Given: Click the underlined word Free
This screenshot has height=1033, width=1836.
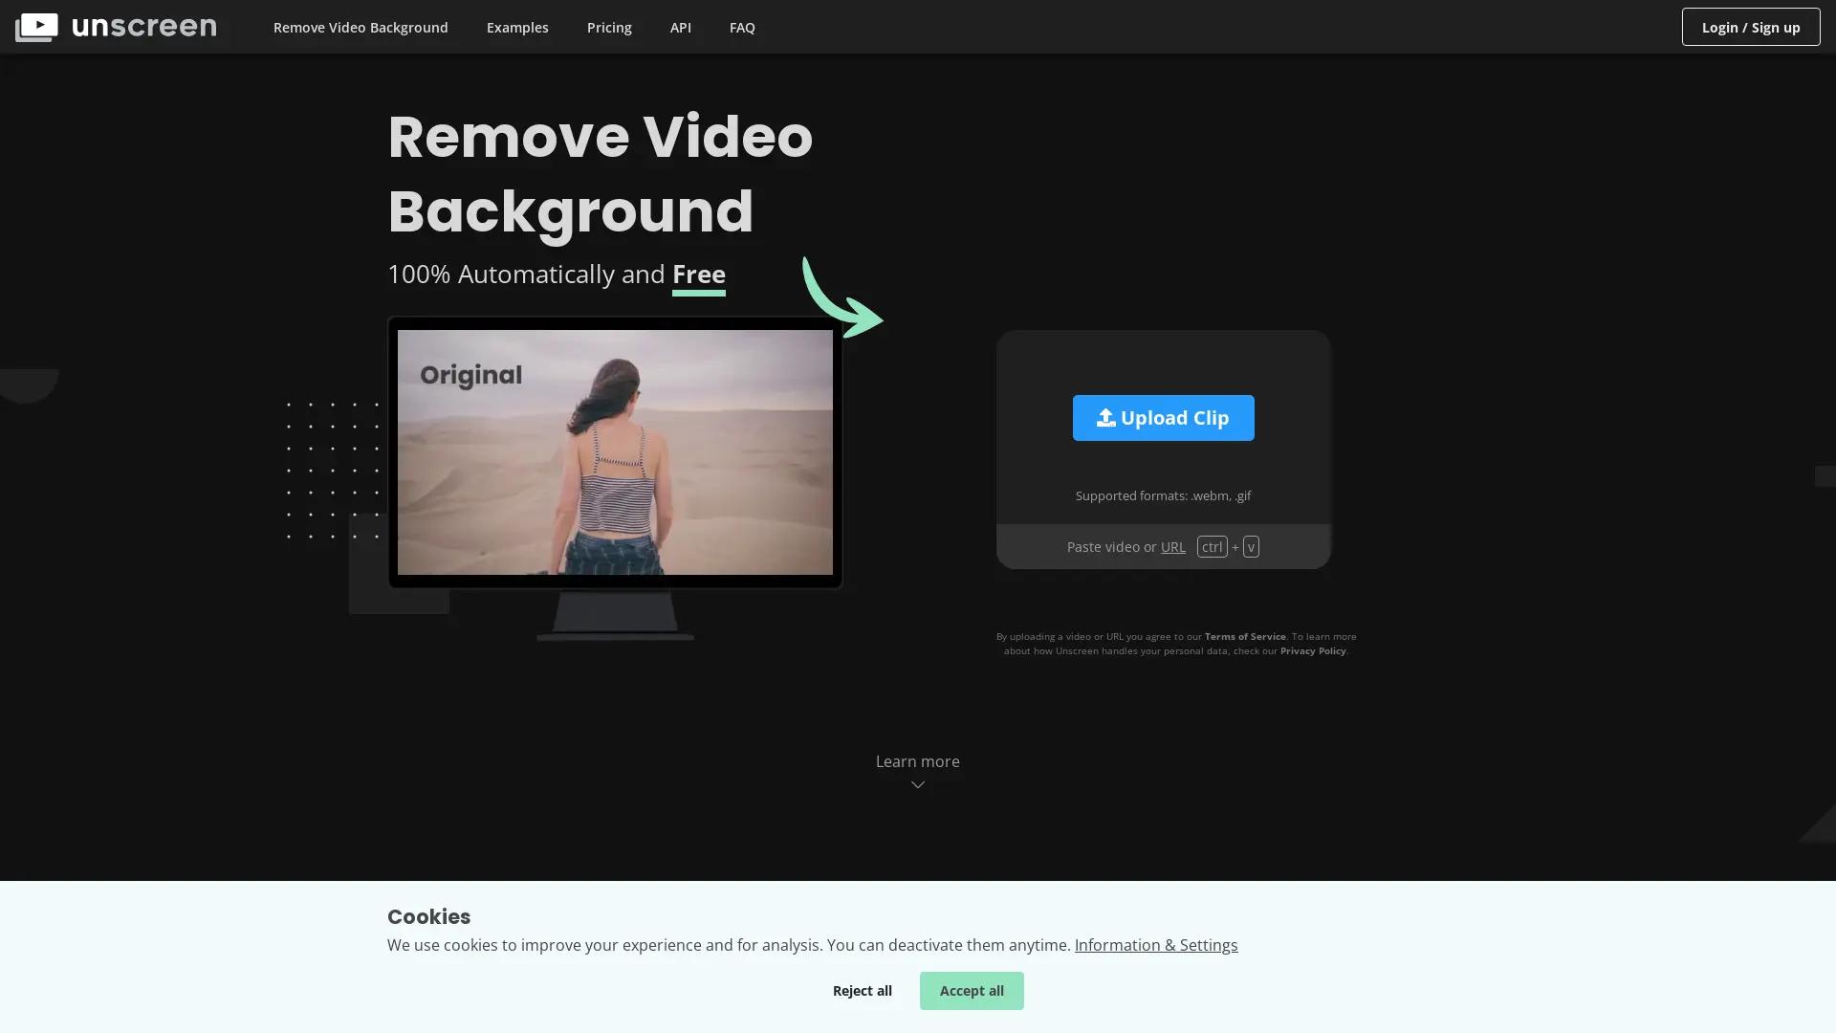Looking at the screenshot, I should pos(698,275).
